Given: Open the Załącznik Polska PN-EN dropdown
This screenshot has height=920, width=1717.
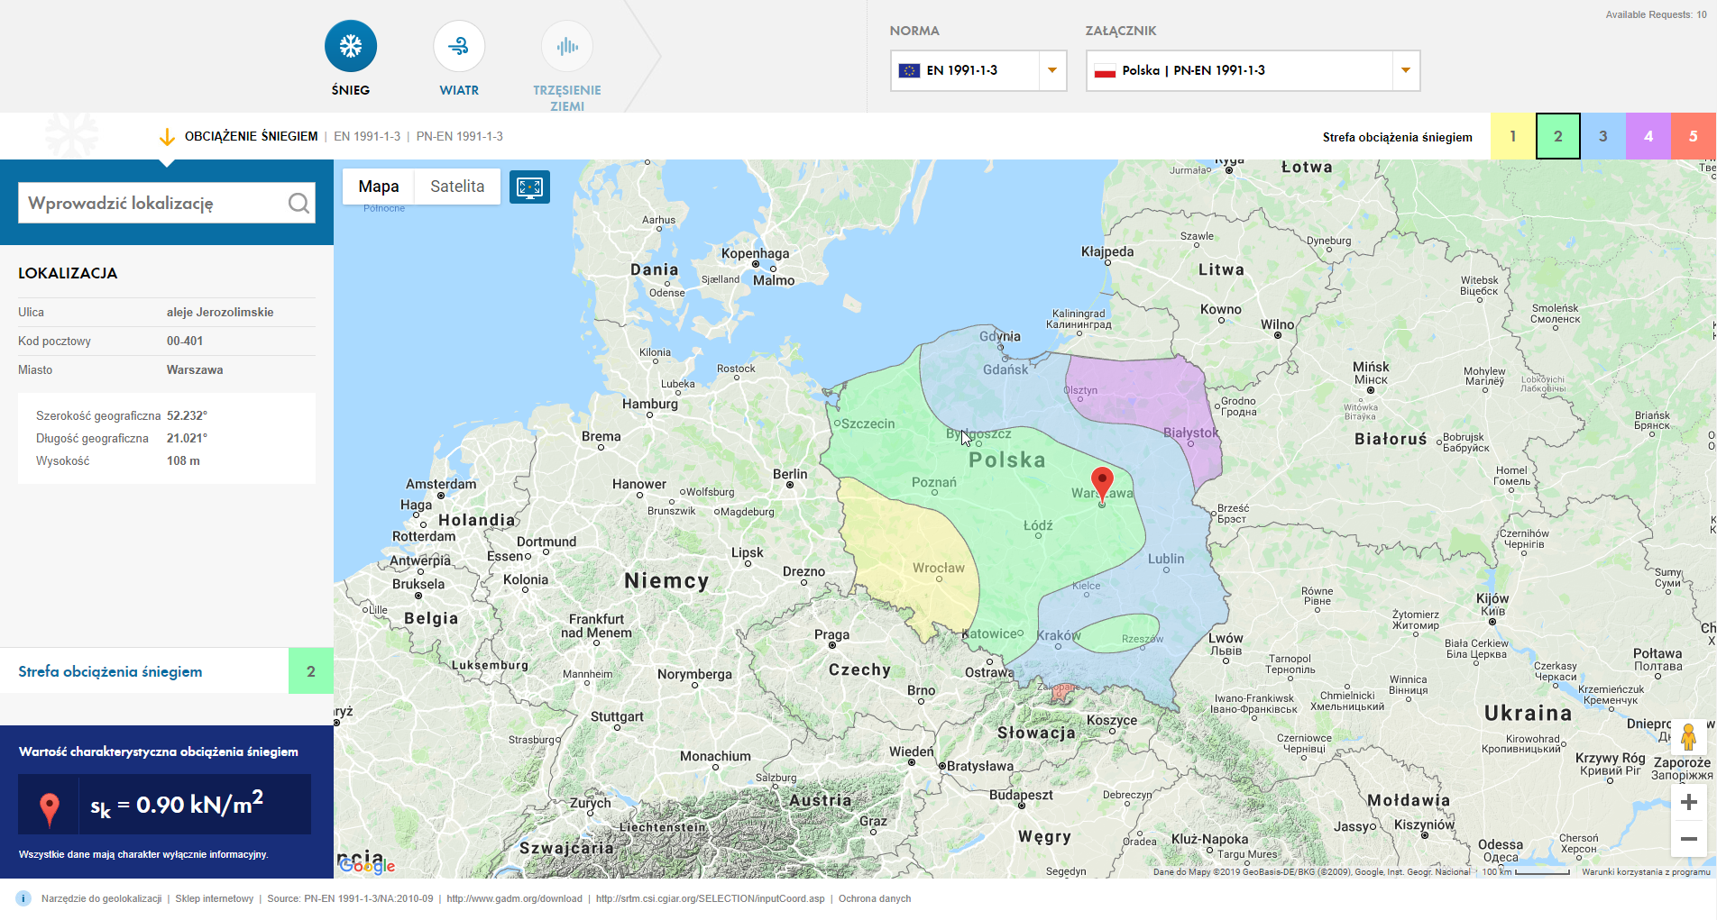Looking at the screenshot, I should tap(1405, 70).
